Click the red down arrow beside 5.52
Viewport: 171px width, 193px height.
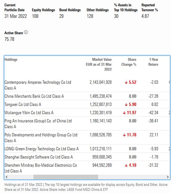[126, 82]
